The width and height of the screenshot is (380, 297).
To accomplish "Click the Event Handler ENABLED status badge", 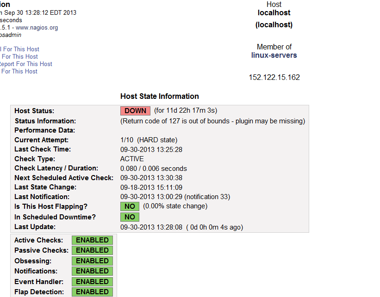I will click(x=92, y=282).
